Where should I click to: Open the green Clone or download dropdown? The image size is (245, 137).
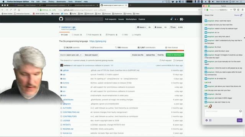point(175,55)
